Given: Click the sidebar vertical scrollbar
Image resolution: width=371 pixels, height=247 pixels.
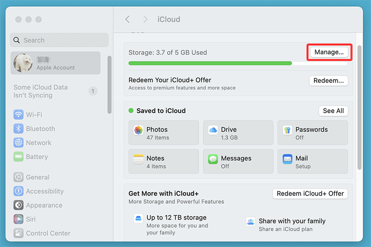Looking at the screenshot, I should click(109, 85).
